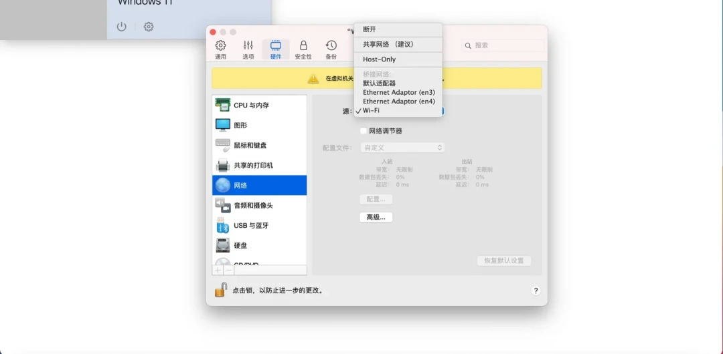Click the 高级... (Advanced) button
The image size is (723, 354).
pyautogui.click(x=376, y=217)
